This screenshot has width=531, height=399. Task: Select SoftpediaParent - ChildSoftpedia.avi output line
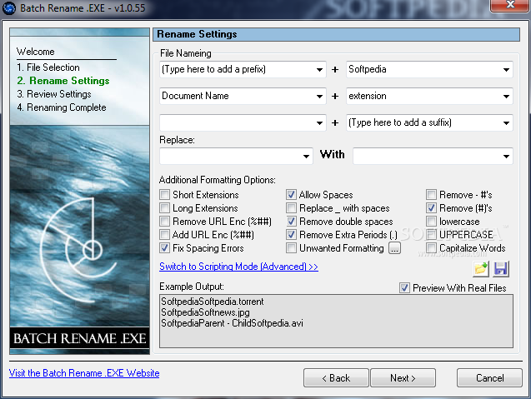232,323
